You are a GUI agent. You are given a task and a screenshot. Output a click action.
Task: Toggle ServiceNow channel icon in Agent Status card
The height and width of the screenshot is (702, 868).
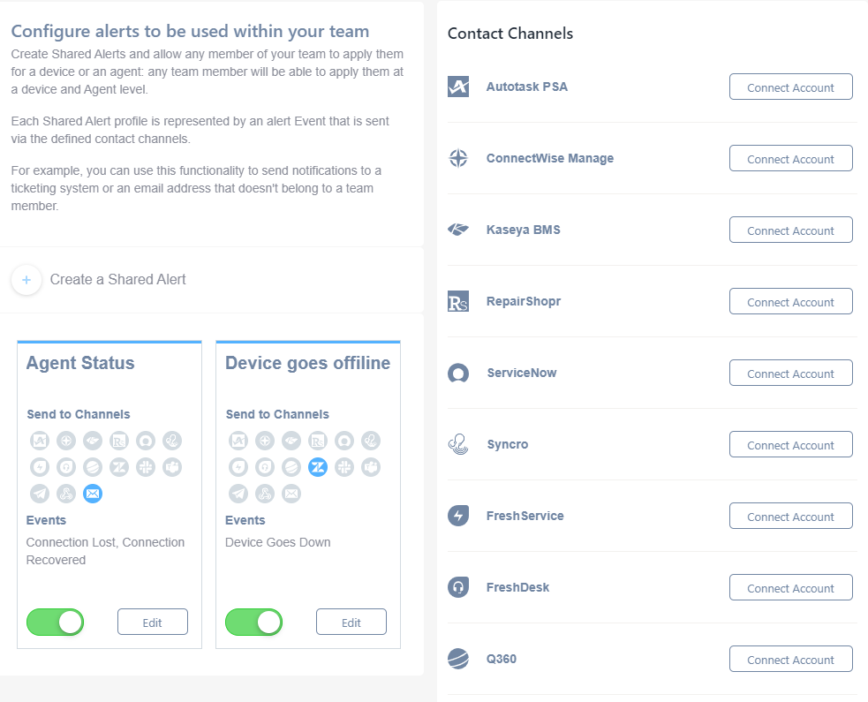tap(146, 441)
